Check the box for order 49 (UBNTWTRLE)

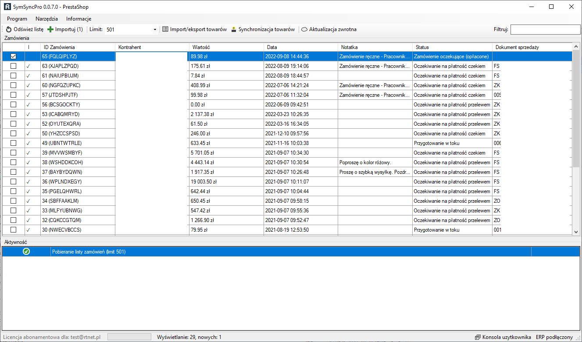point(14,143)
